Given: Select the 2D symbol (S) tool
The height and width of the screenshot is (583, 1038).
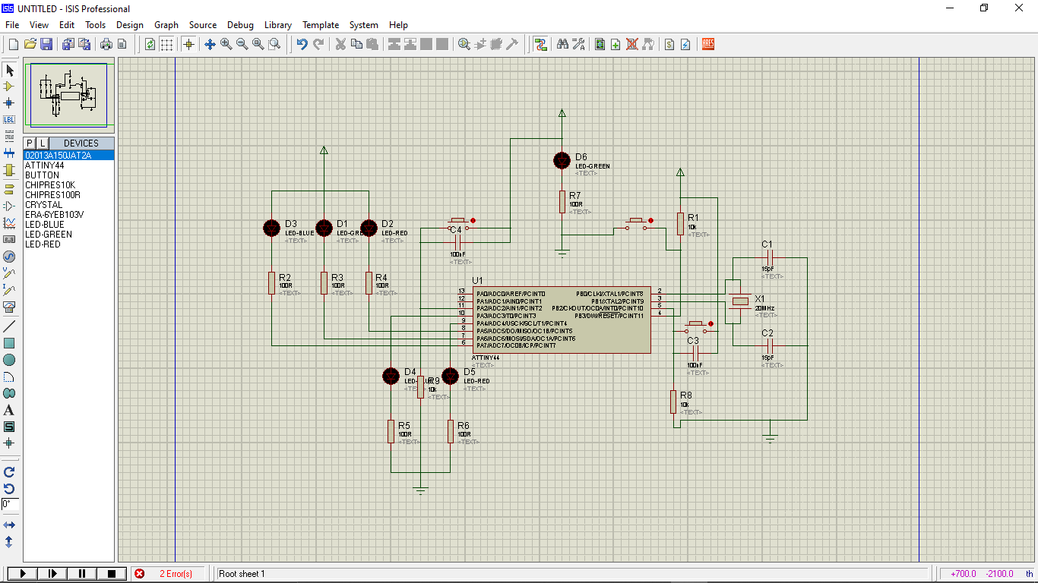Looking at the screenshot, I should point(9,427).
